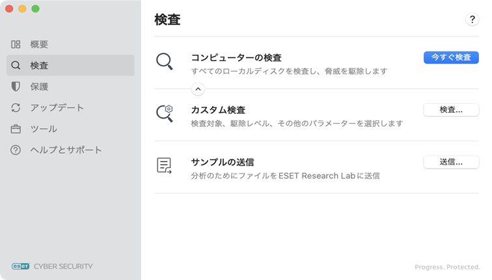
Task: Click the ESET Cyber Security logo
Action: point(52,266)
